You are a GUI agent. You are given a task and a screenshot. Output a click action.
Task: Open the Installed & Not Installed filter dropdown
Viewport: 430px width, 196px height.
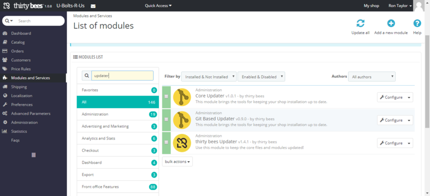tap(209, 77)
